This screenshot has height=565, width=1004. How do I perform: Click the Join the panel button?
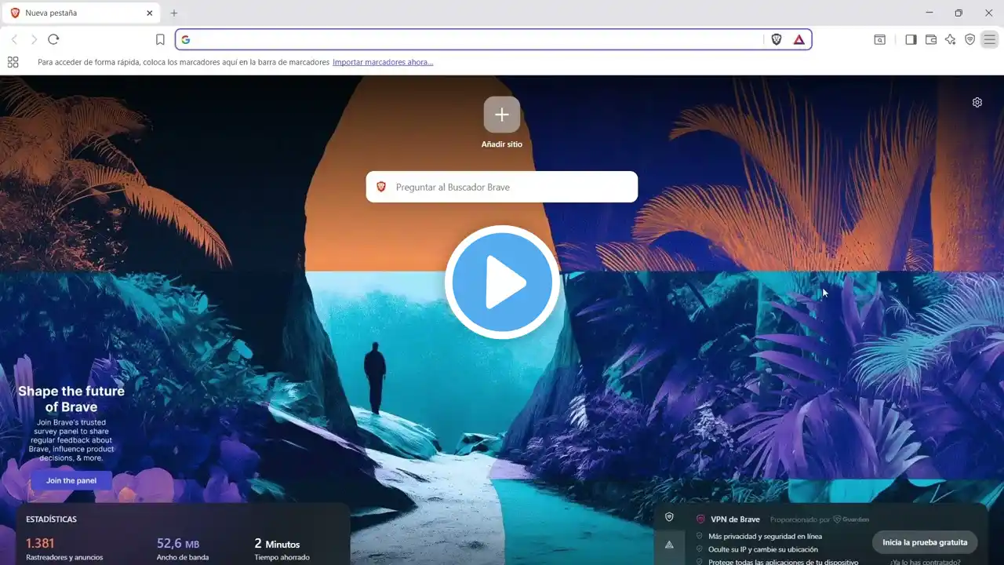[71, 480]
